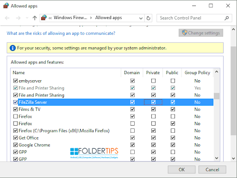Focus the Search Control Panel field

point(194,18)
